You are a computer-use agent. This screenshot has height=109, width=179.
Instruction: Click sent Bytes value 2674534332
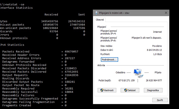77,21
